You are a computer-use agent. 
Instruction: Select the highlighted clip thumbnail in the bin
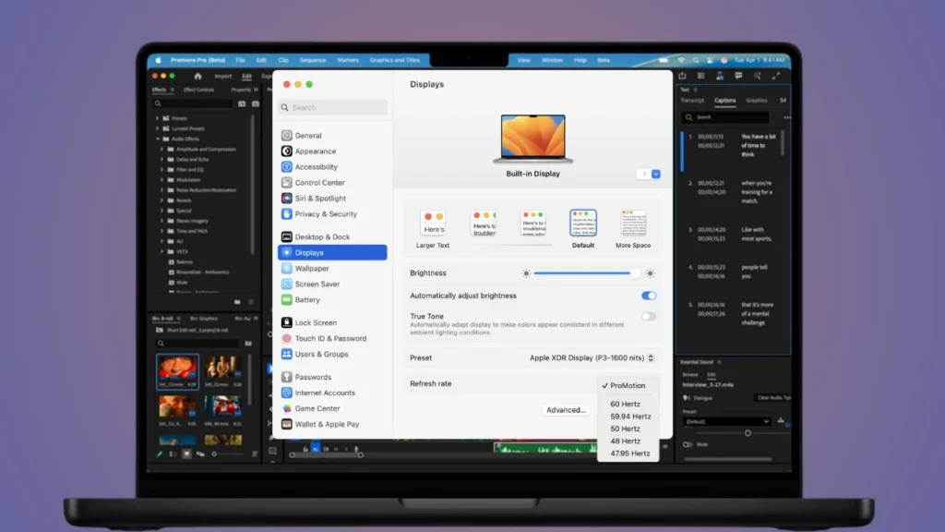pyautogui.click(x=178, y=369)
